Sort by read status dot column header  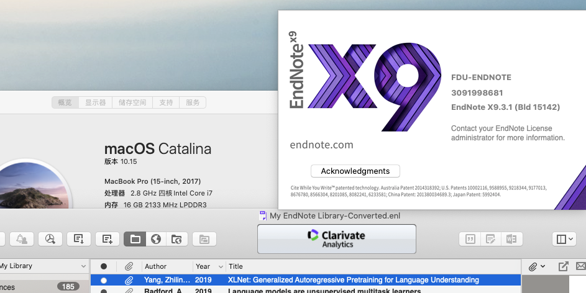coord(104,266)
